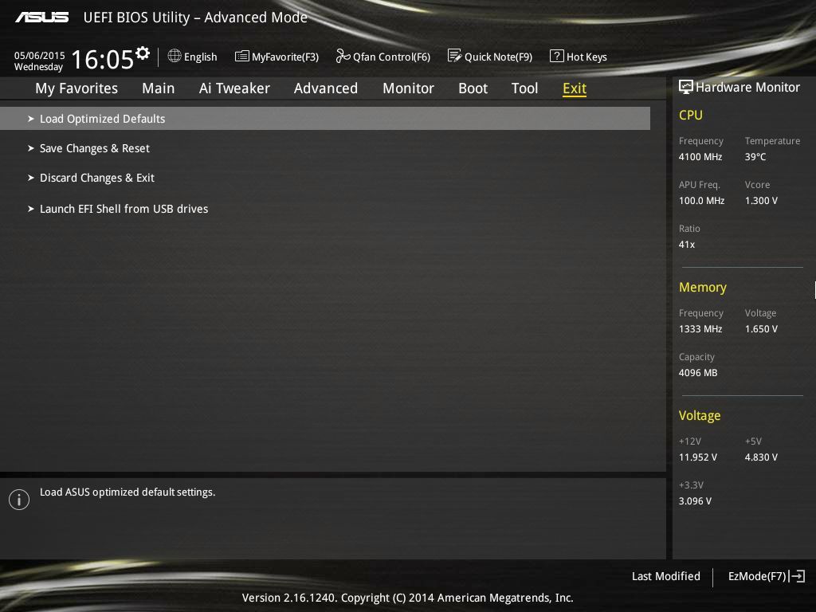Click the arrow beside Discard Changes & Exit
The width and height of the screenshot is (816, 612).
pyautogui.click(x=31, y=178)
